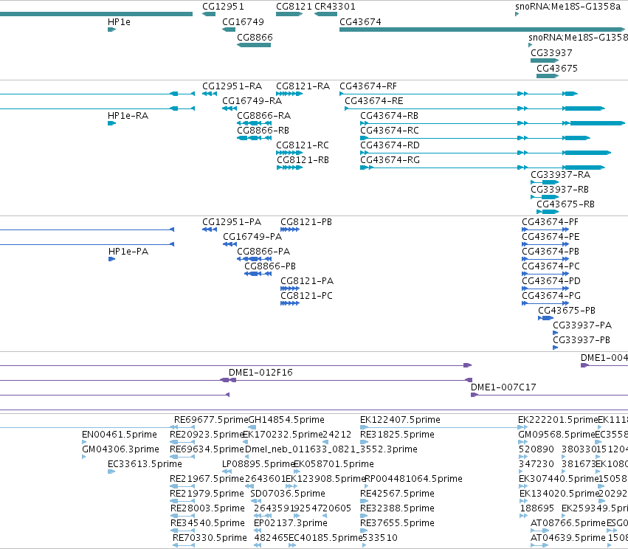Select the CR43301 gene label

(335, 7)
